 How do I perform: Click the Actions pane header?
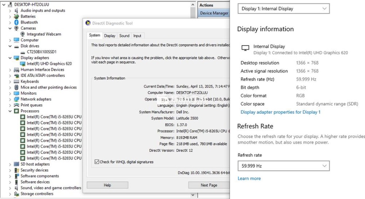click(214, 5)
